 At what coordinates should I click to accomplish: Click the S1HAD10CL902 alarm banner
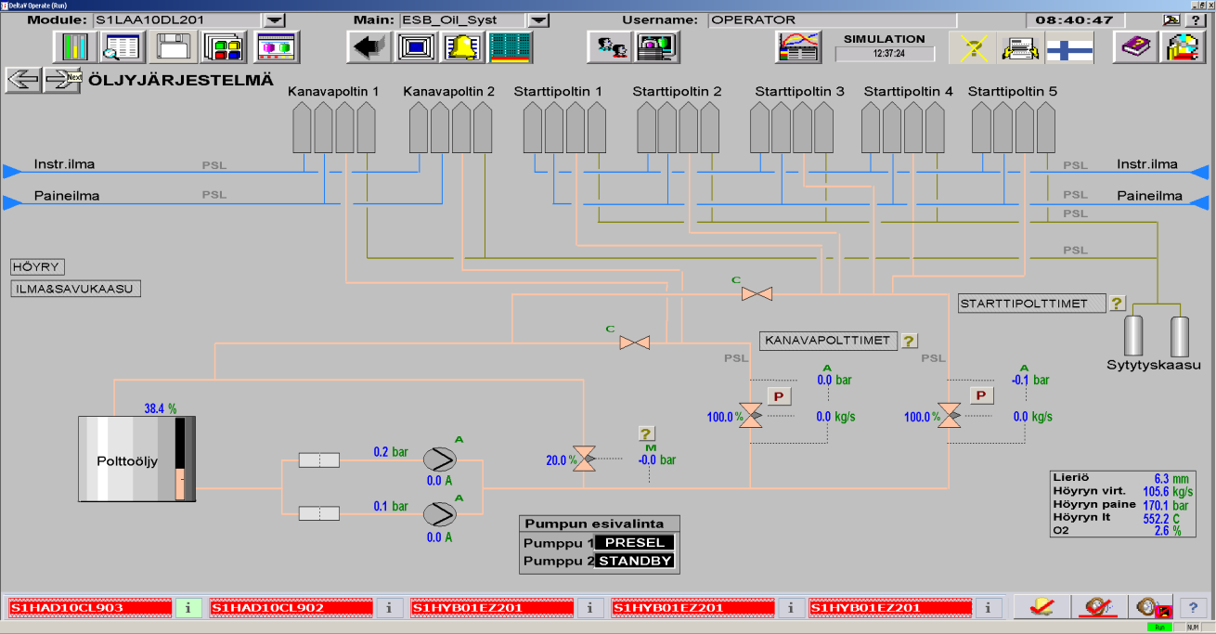[x=291, y=608]
